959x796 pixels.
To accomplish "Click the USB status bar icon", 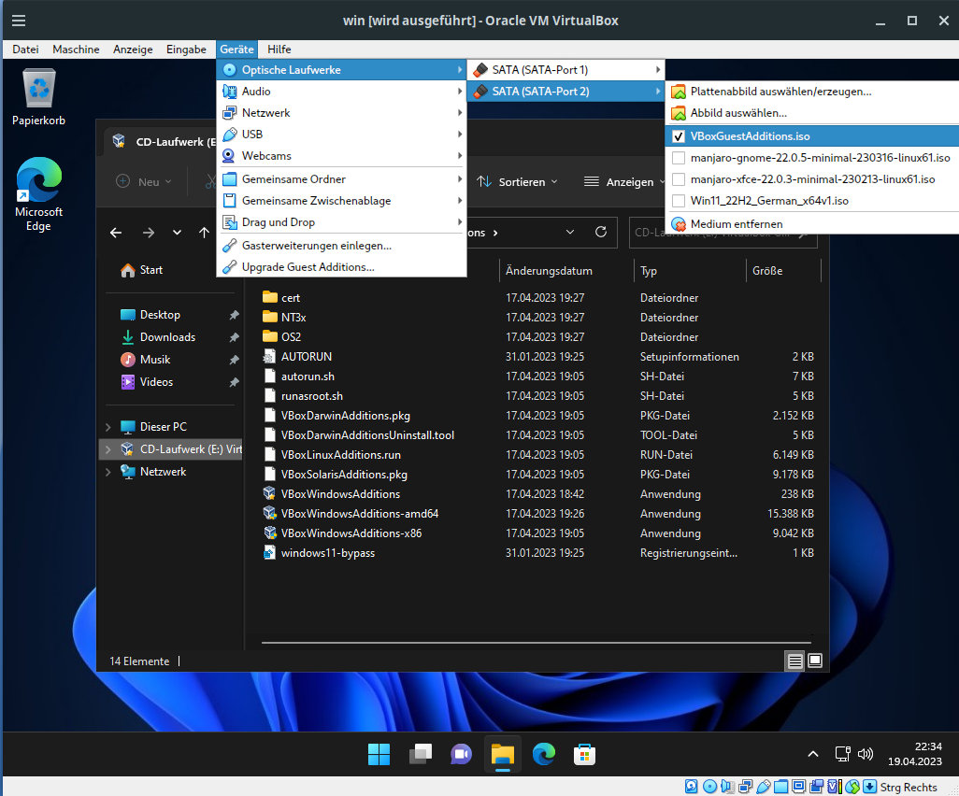I will [x=764, y=787].
